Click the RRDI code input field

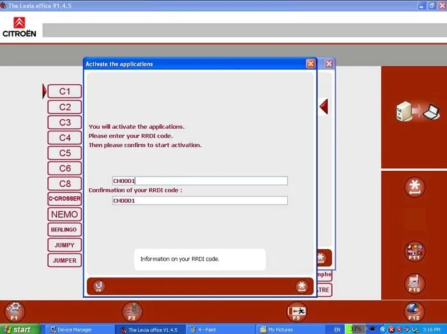(x=200, y=181)
